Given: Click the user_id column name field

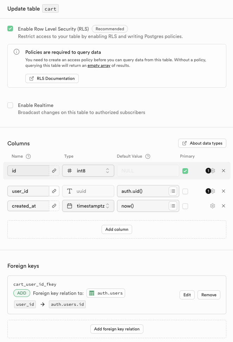Looking at the screenshot, I should 28,191.
